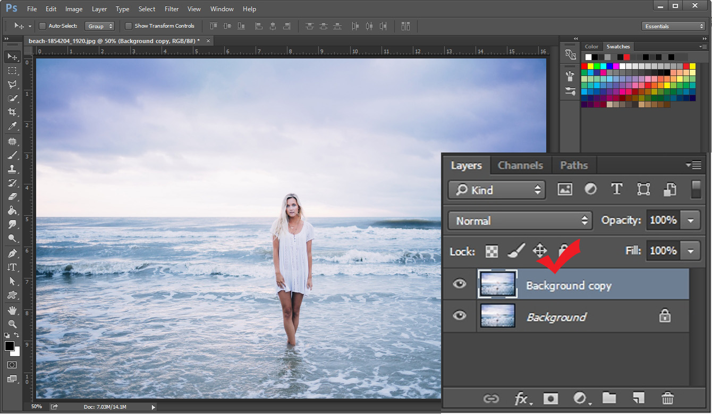Select the Eraser tool
712x414 pixels.
12,197
